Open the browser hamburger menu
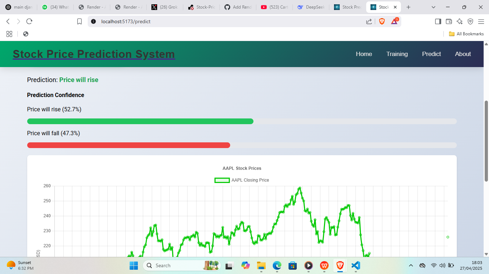The width and height of the screenshot is (489, 274). pyautogui.click(x=481, y=21)
